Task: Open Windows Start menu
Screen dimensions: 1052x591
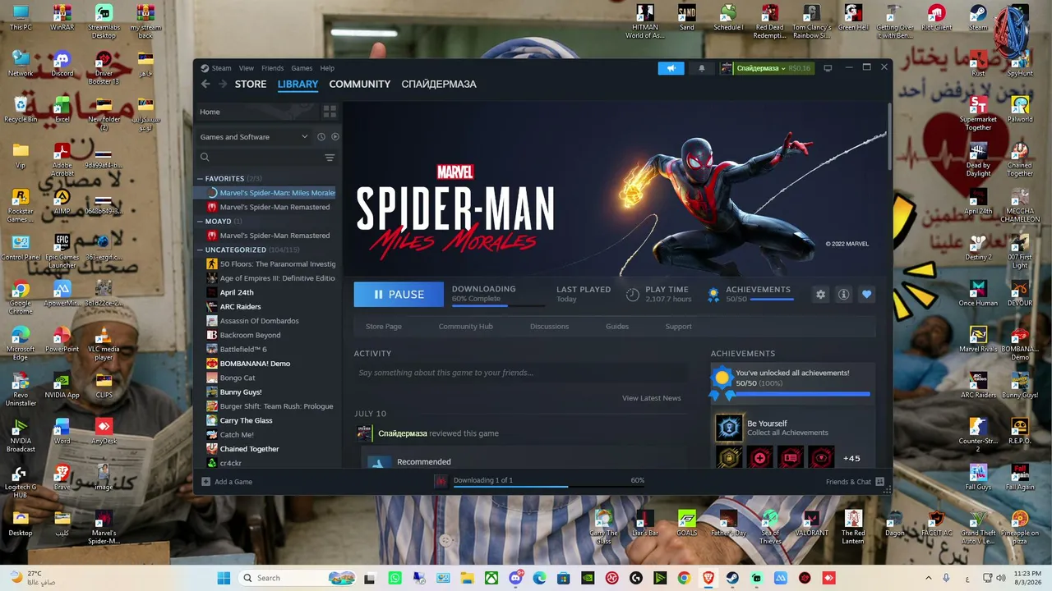Action: pos(224,578)
